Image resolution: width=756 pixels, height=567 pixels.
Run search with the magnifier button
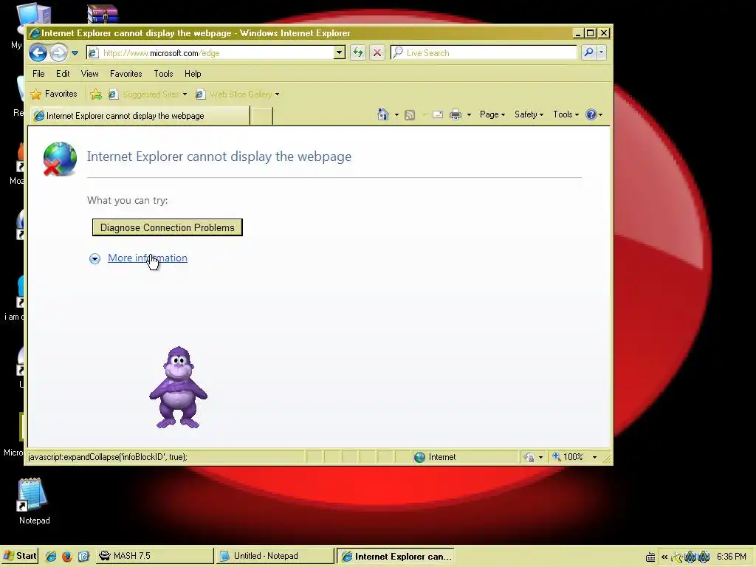[x=588, y=52]
